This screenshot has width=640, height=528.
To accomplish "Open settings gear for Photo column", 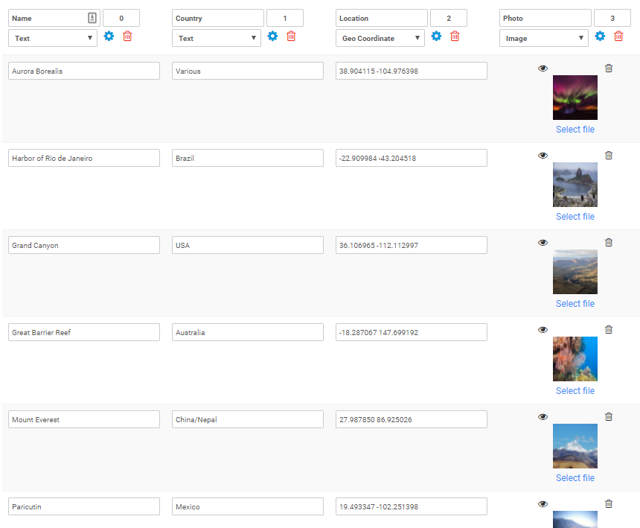I will coord(600,36).
